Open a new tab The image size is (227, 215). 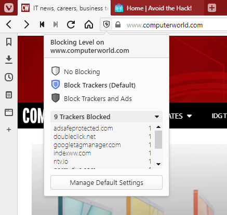click(212, 8)
